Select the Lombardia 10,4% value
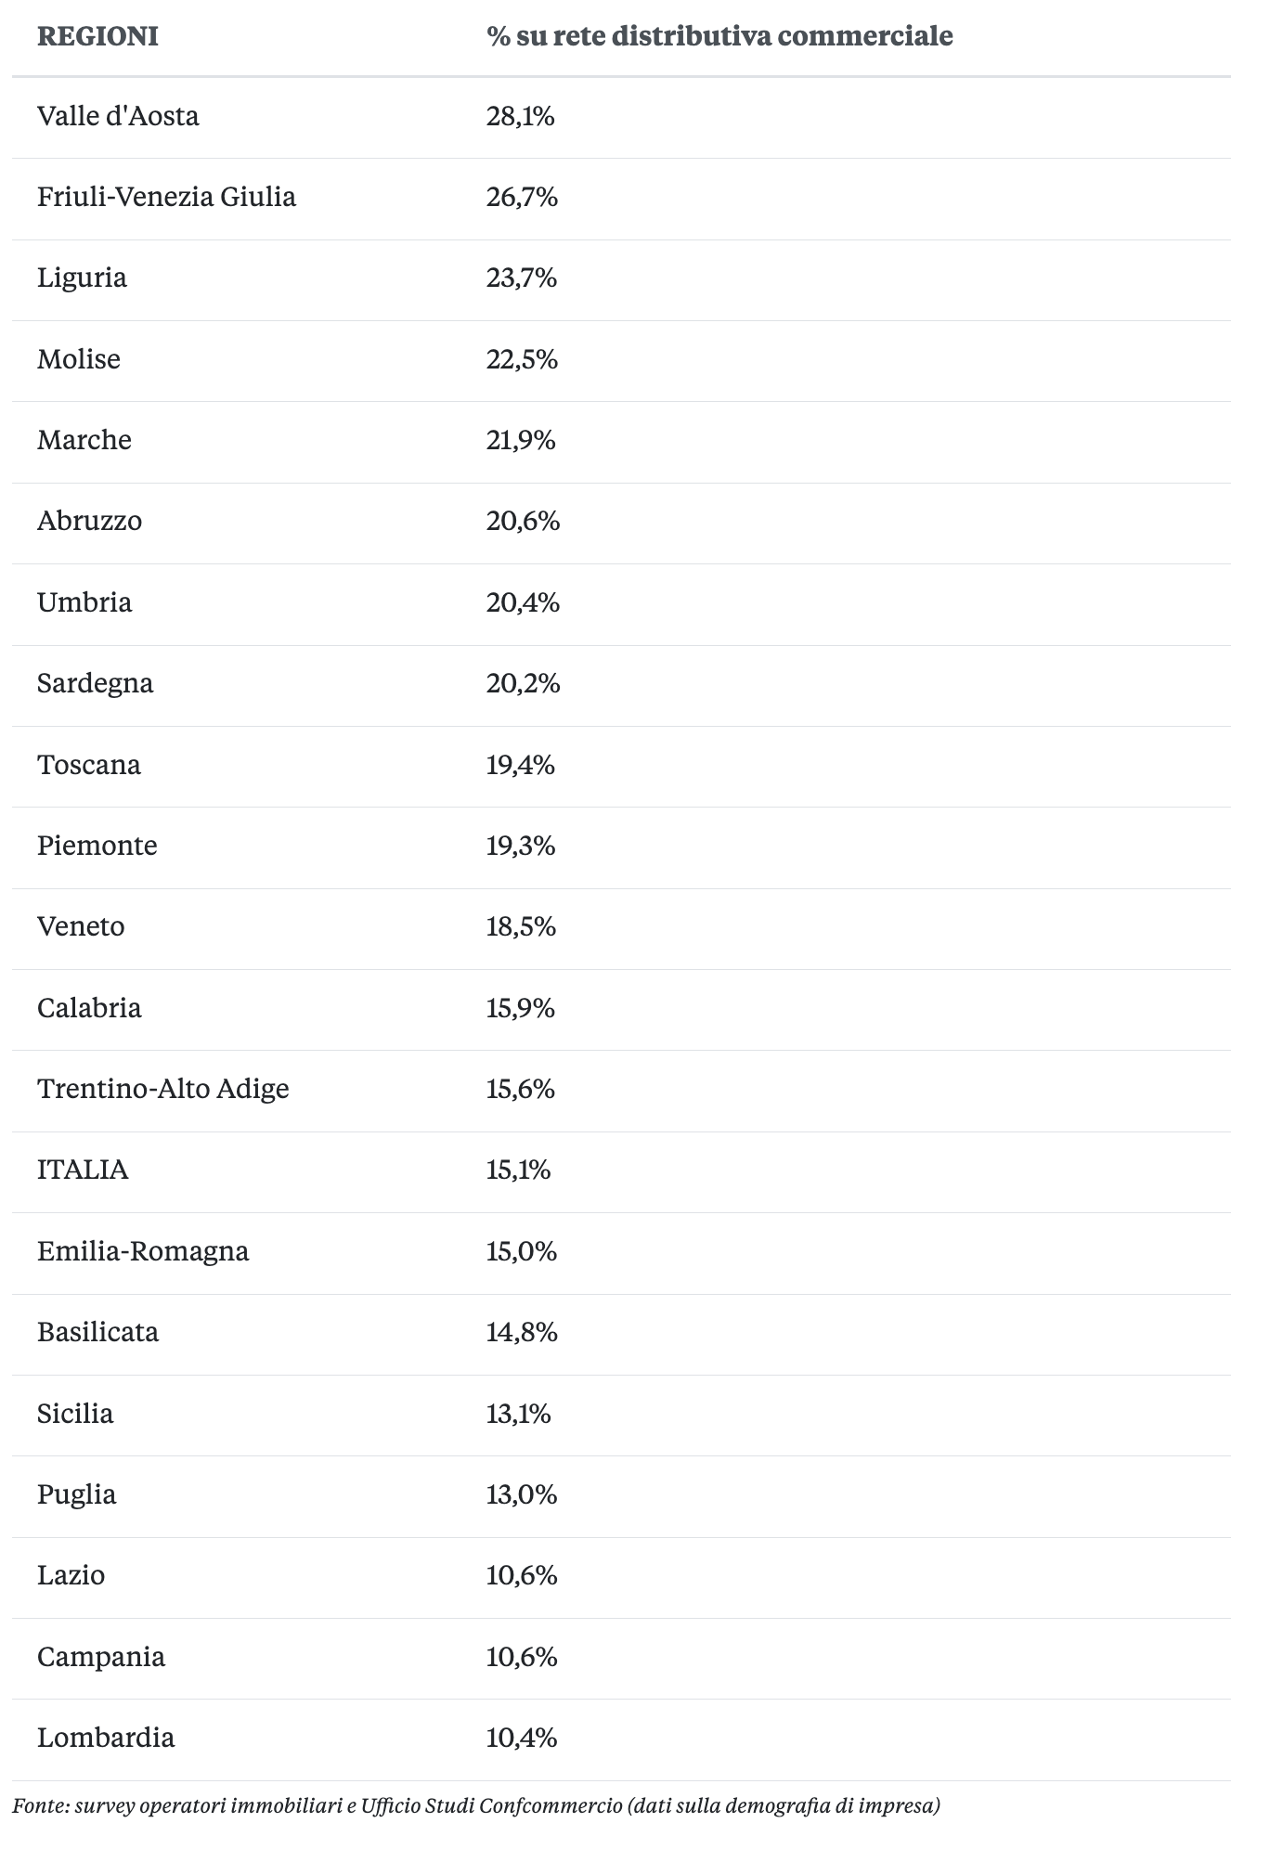 click(522, 1738)
